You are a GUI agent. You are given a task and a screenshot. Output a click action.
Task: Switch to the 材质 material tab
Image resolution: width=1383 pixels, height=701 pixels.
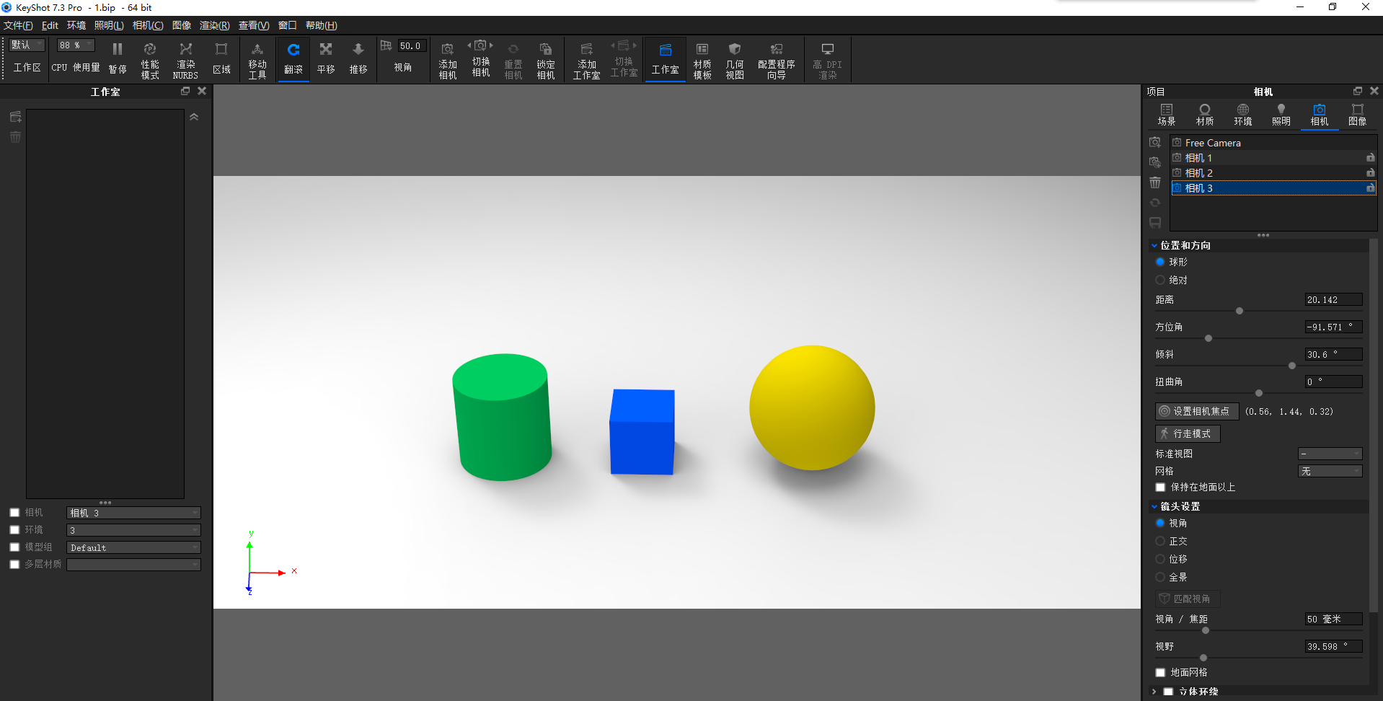click(x=1205, y=115)
